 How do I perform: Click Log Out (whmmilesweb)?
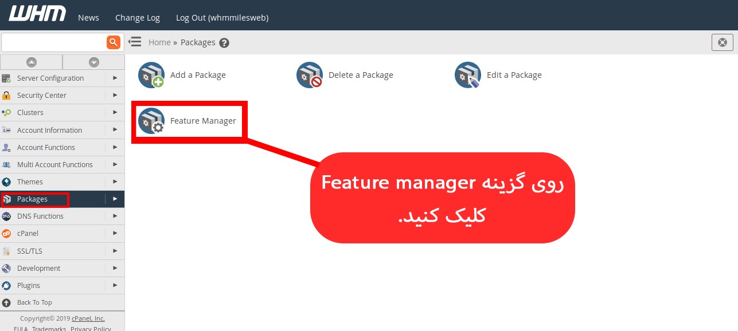[x=222, y=18]
